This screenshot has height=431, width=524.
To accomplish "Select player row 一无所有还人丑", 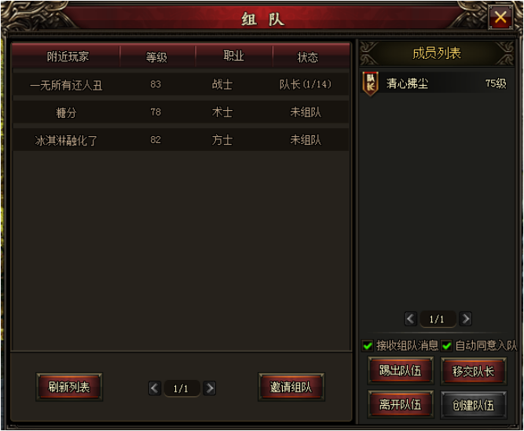I will 181,84.
